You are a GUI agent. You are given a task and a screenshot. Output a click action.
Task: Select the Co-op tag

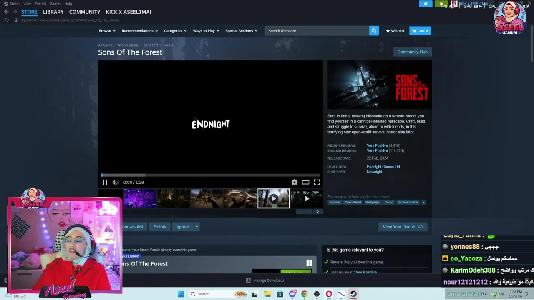[389, 202]
